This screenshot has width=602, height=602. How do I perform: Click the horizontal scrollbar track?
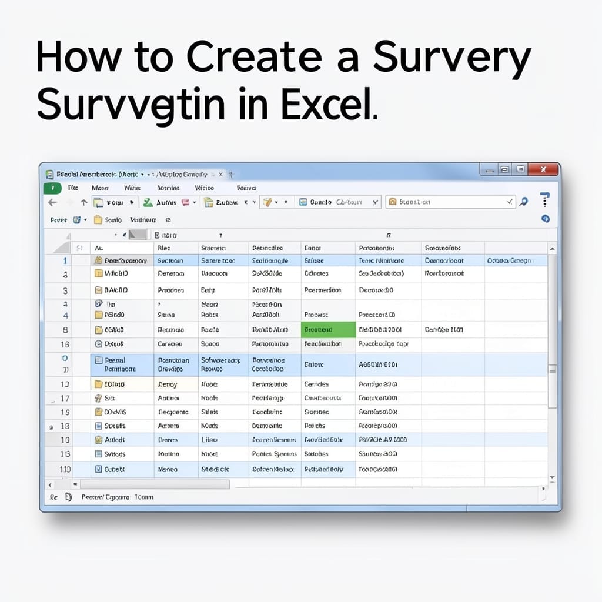[x=155, y=484]
